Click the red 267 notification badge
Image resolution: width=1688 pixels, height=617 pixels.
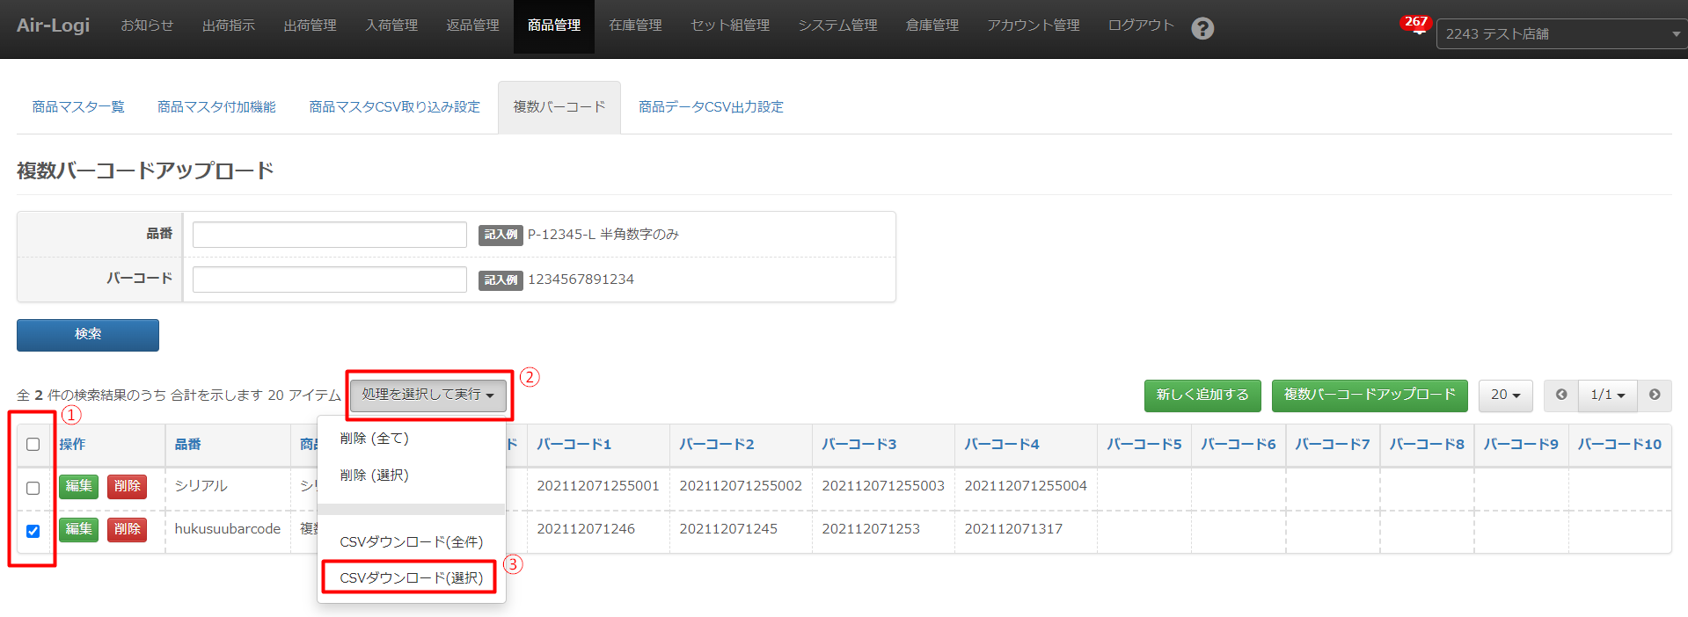[1415, 22]
